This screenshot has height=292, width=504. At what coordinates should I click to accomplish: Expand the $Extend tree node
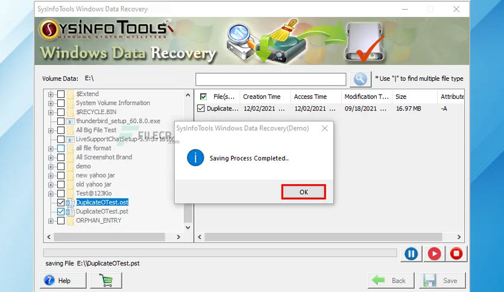point(51,94)
